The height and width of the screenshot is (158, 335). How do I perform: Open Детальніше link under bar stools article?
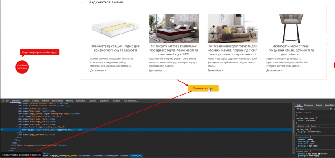[274, 70]
